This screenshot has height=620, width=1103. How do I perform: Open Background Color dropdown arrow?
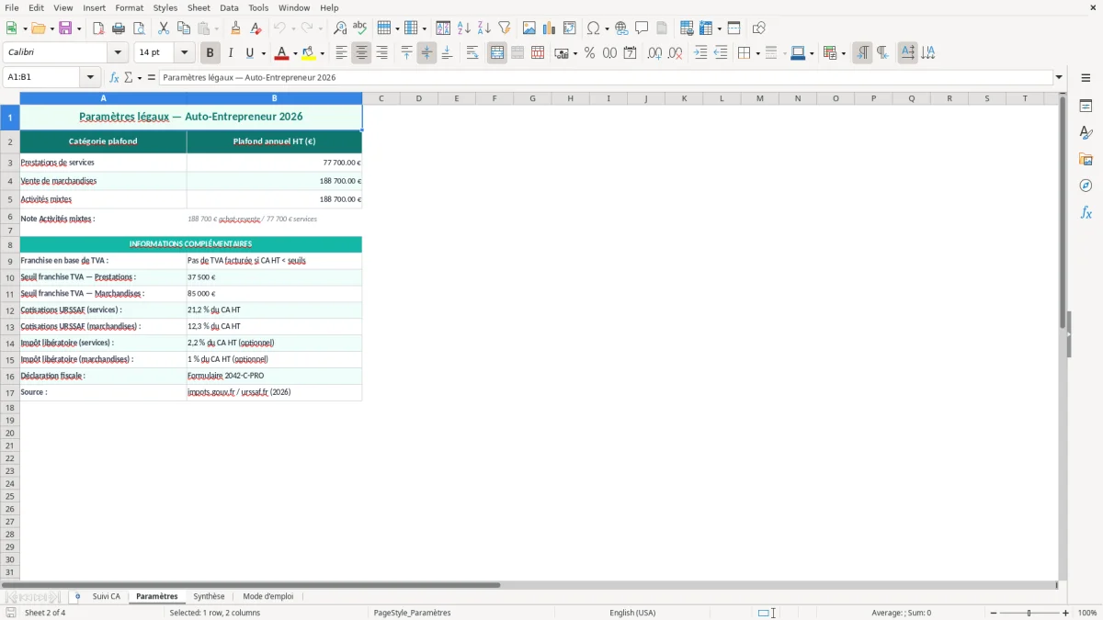tap(322, 53)
